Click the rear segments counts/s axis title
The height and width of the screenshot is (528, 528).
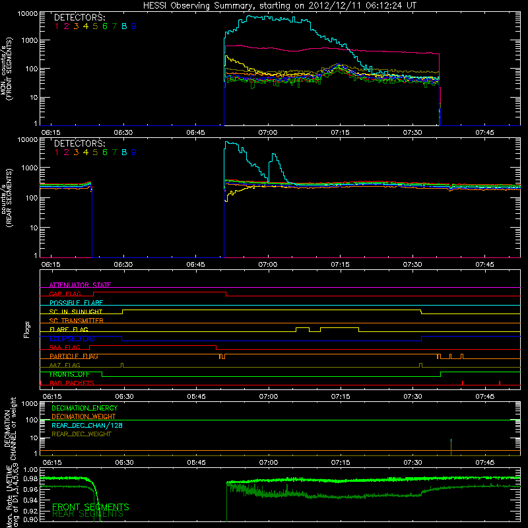tap(7, 197)
